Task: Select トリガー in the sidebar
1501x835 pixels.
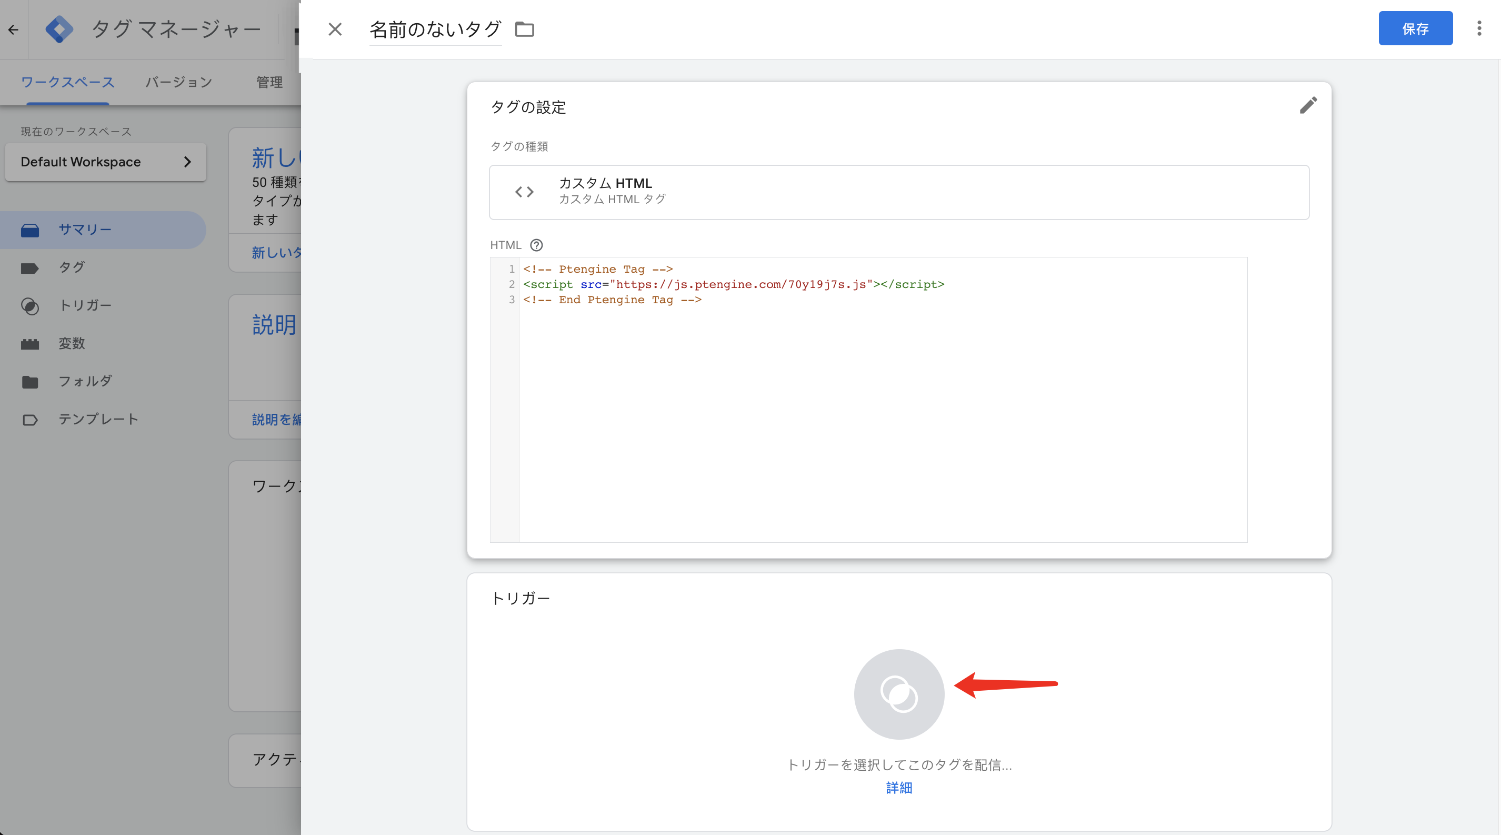Action: 103,305
